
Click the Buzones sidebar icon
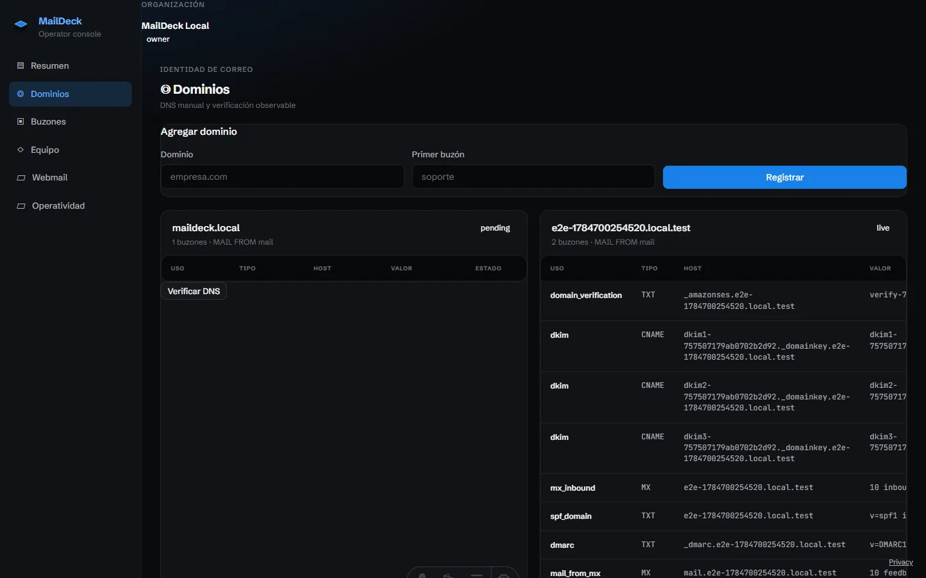click(x=21, y=121)
